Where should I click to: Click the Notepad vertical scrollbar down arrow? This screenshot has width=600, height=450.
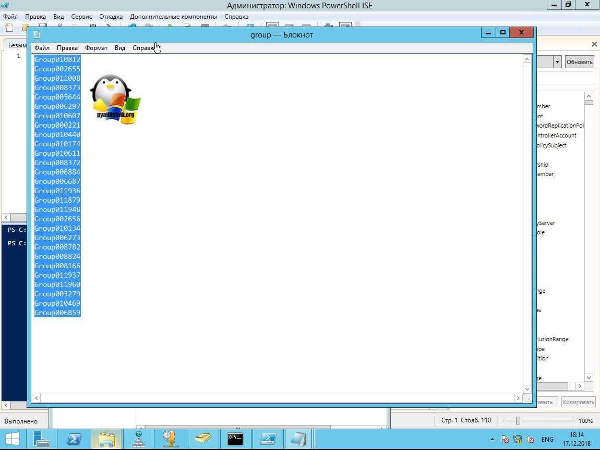(x=526, y=389)
